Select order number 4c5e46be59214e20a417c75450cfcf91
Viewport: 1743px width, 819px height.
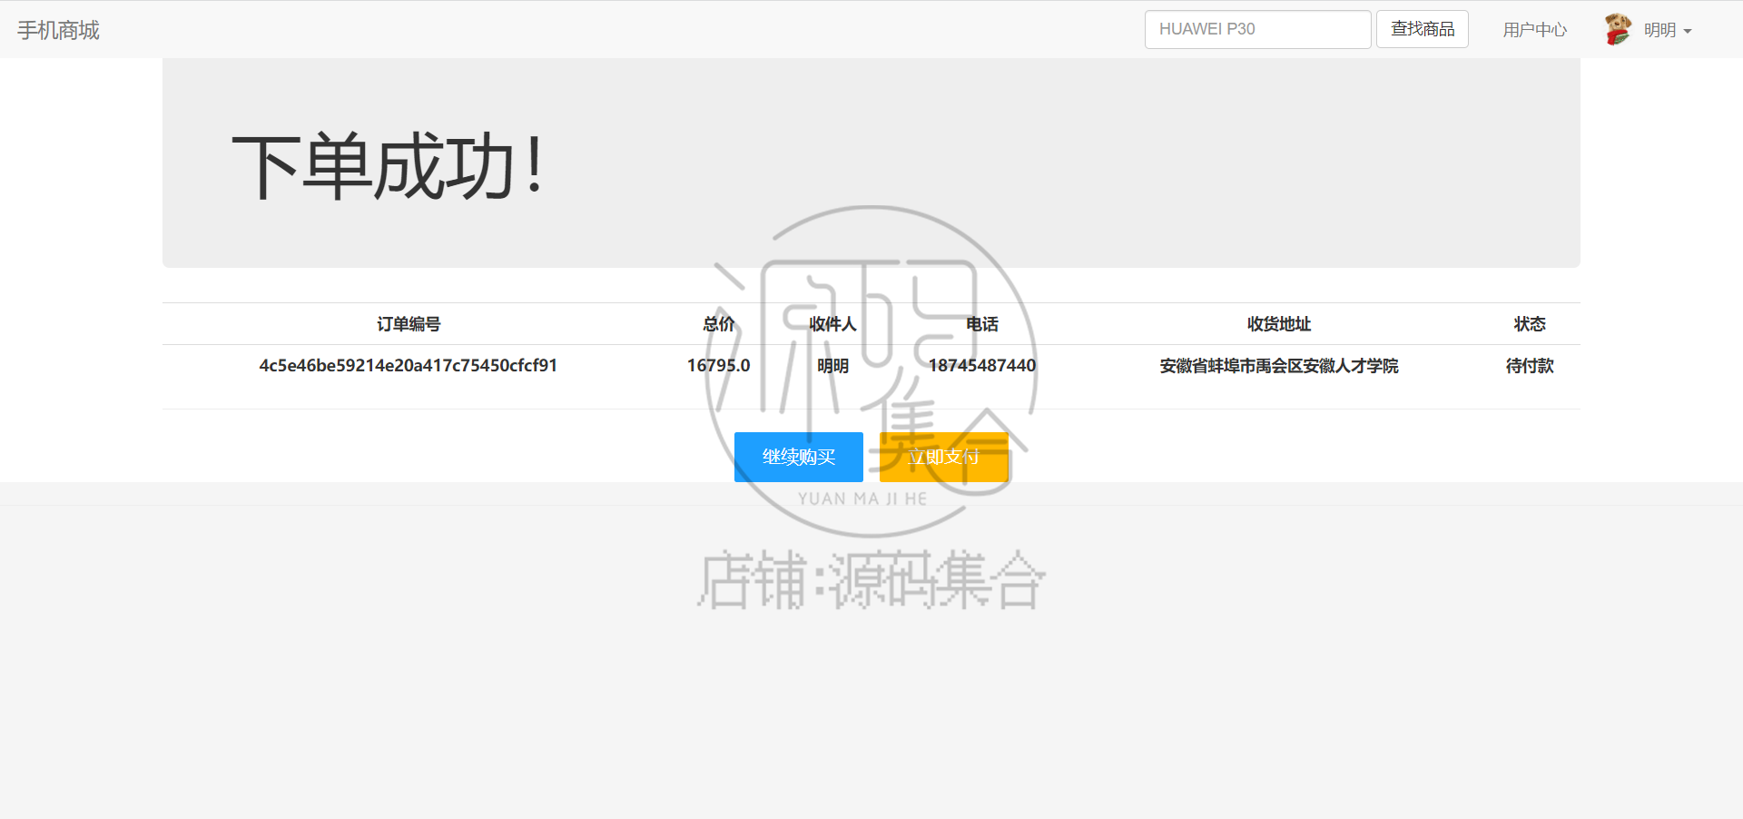click(x=409, y=365)
